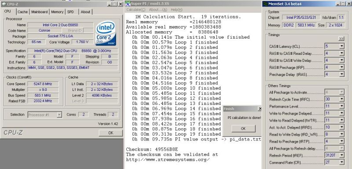The width and height of the screenshot is (352, 169).
Task: Click the Cores count field
Action: click(x=83, y=115)
